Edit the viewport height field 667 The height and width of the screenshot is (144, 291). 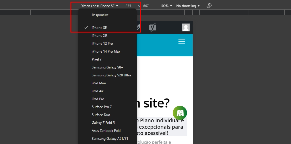(x=146, y=6)
